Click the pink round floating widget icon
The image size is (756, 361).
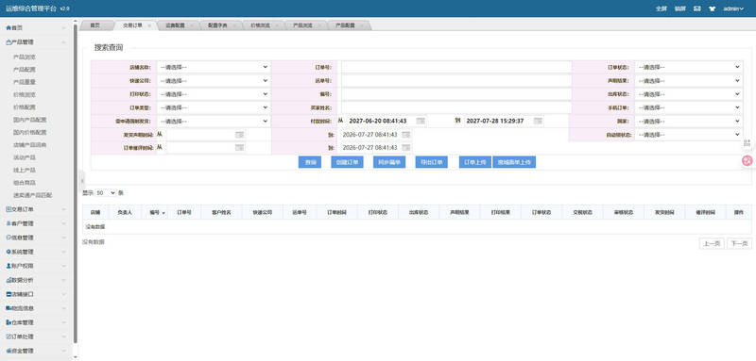pos(747,161)
